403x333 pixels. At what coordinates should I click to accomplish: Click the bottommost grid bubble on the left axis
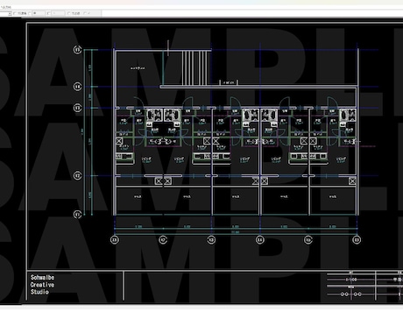(x=77, y=214)
